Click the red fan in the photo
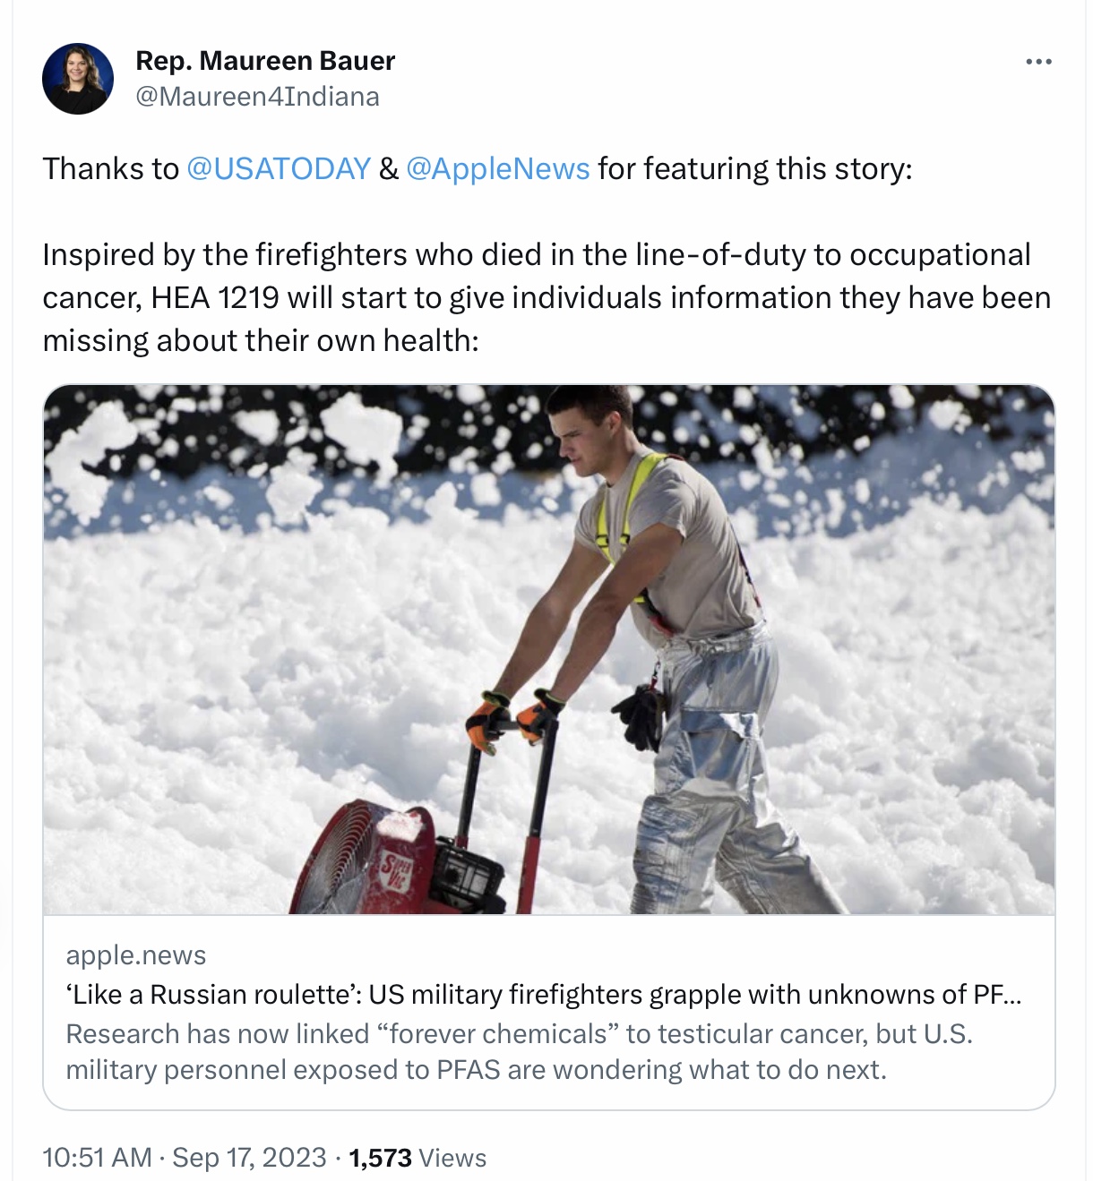The width and height of the screenshot is (1093, 1181). (x=363, y=857)
